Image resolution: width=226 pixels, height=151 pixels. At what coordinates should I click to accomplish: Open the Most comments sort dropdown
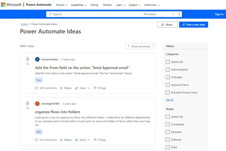tap(140, 46)
